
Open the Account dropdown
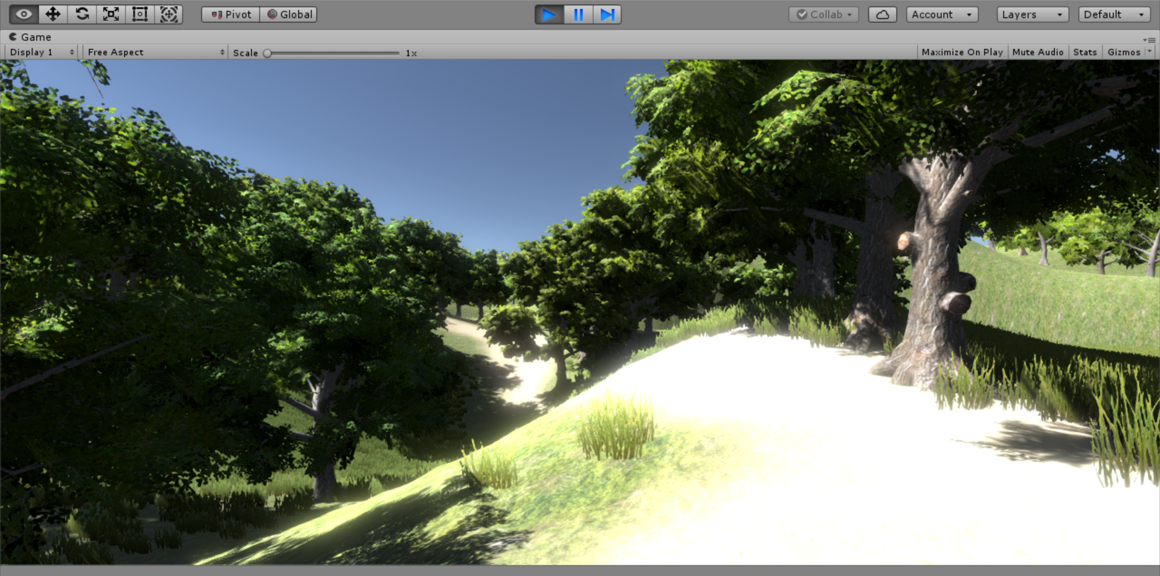point(942,14)
